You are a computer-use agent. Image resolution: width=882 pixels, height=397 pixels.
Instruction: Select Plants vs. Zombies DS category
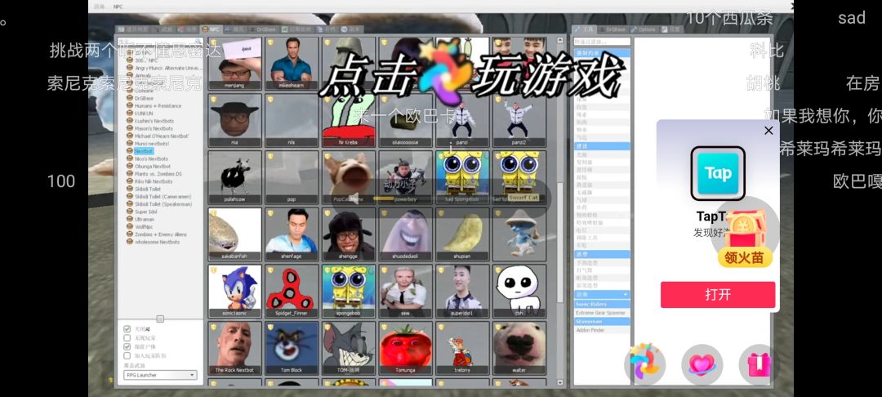(158, 174)
